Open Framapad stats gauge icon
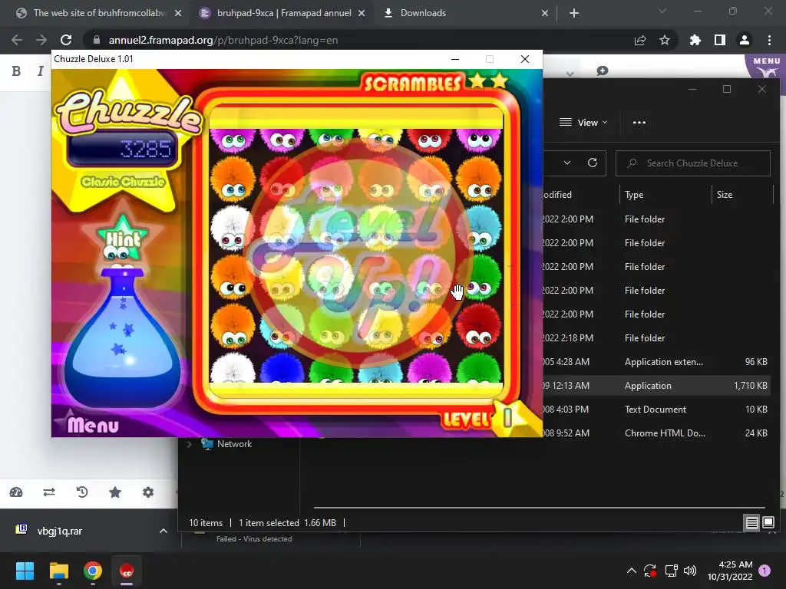This screenshot has height=589, width=786. (16, 492)
